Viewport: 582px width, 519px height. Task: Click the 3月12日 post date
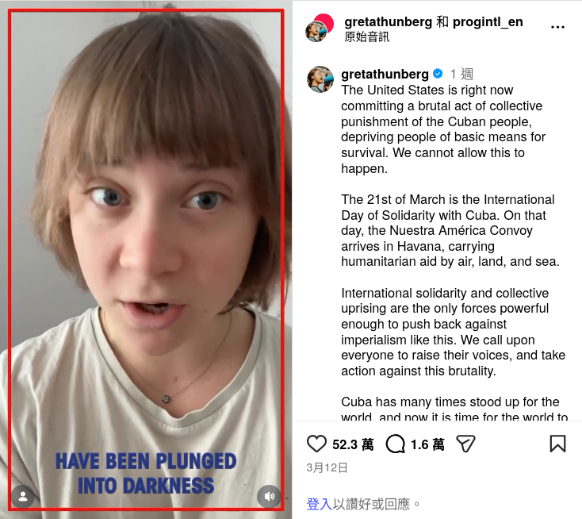[x=327, y=467]
